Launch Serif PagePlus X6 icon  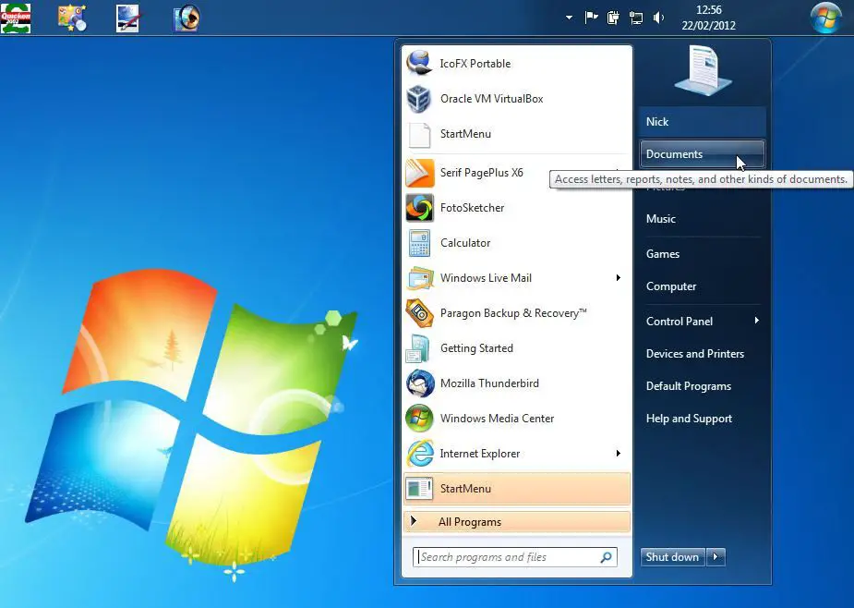tap(419, 173)
